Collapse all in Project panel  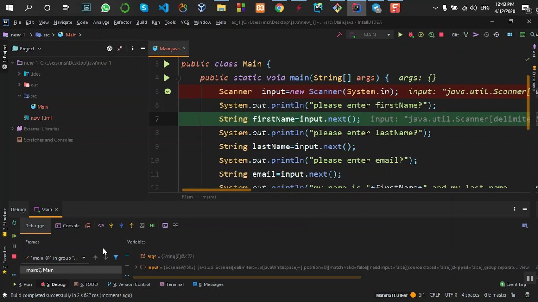click(x=120, y=49)
